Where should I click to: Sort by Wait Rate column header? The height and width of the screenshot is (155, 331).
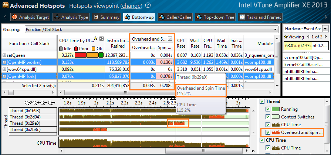point(195,43)
